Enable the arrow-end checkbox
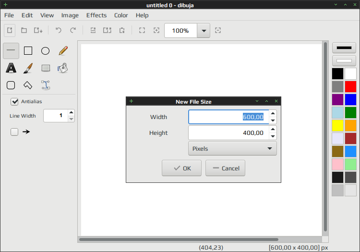 coord(14,132)
